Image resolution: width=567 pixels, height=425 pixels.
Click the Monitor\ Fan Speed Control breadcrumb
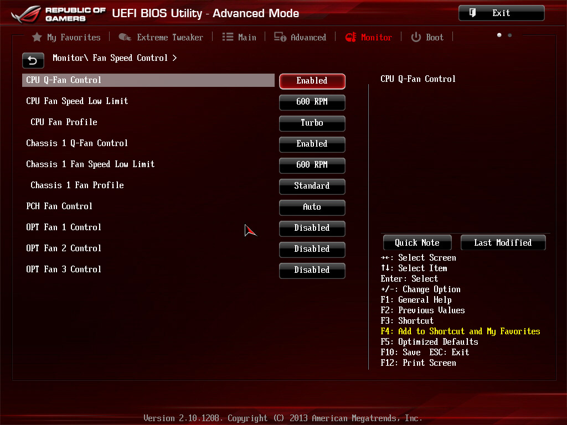[115, 58]
